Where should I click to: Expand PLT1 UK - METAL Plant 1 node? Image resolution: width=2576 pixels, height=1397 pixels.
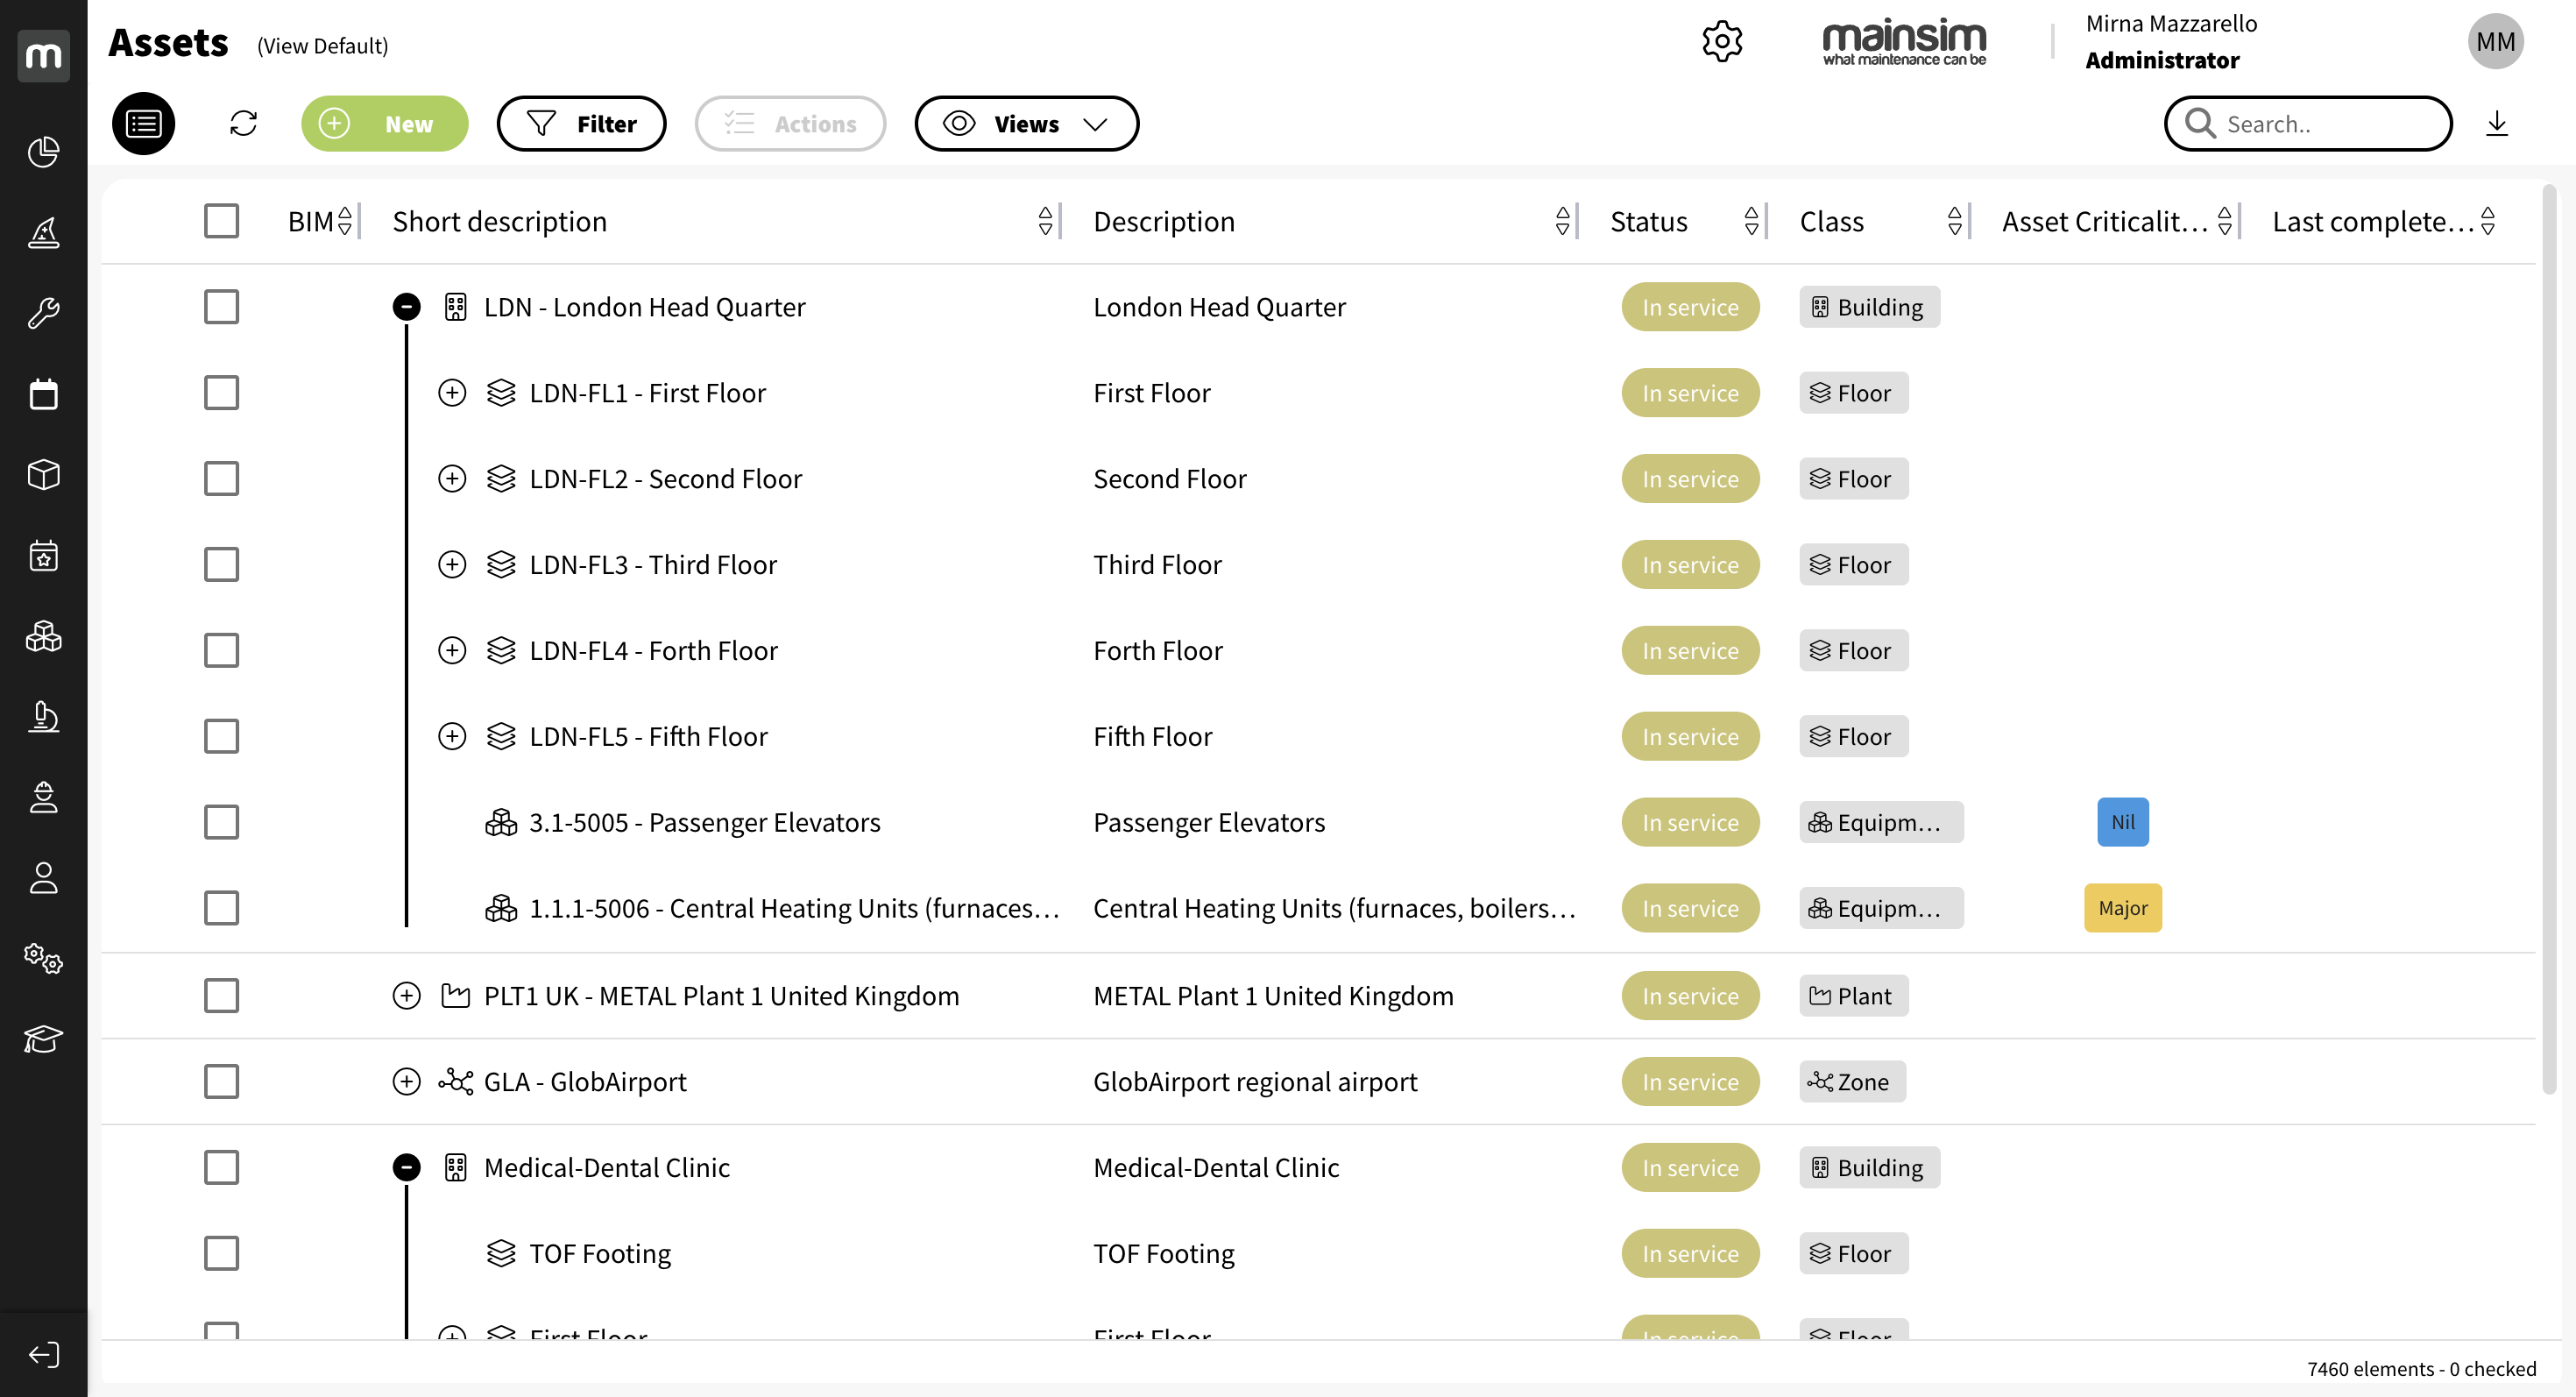406,996
